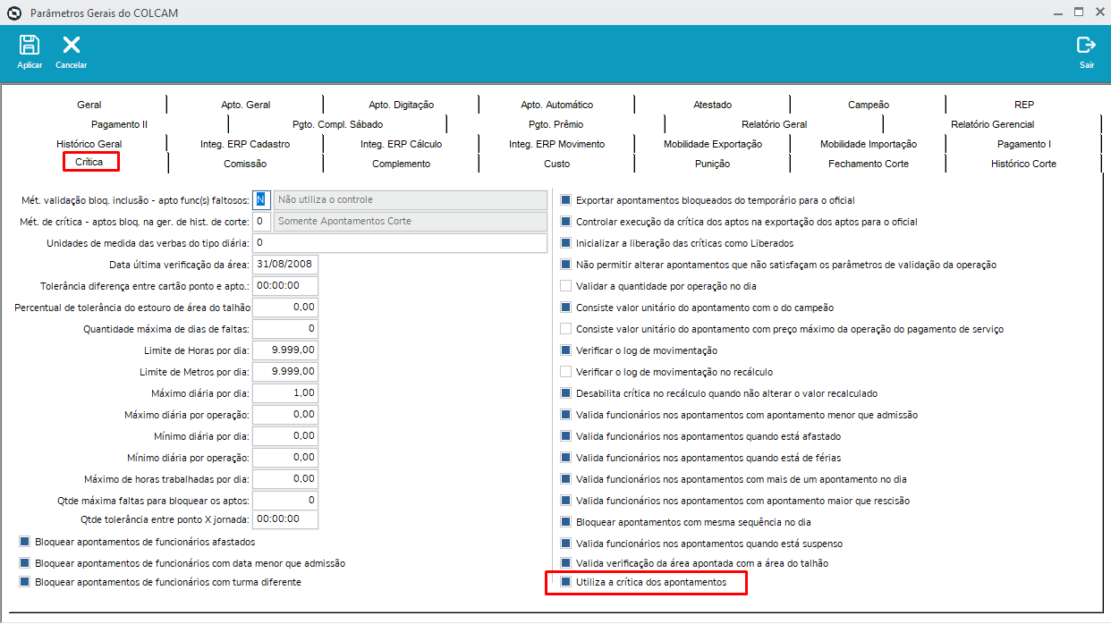Open the Comissão tab
Viewport: 1111px width, 624px height.
coord(245,164)
